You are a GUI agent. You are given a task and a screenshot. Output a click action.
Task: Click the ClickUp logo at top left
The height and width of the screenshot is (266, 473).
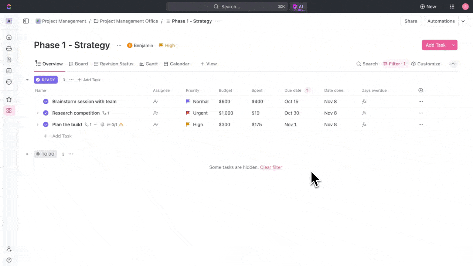[9, 6]
